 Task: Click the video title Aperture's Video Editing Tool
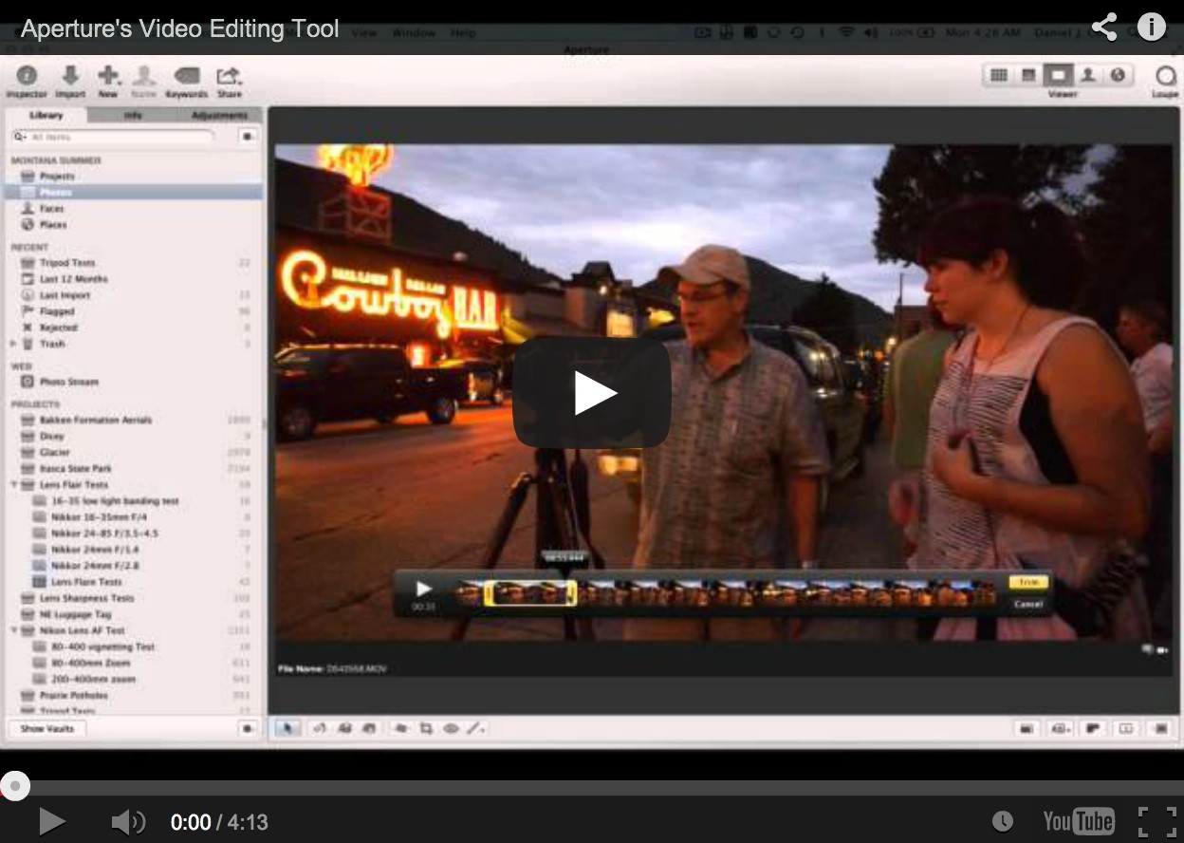click(x=180, y=28)
